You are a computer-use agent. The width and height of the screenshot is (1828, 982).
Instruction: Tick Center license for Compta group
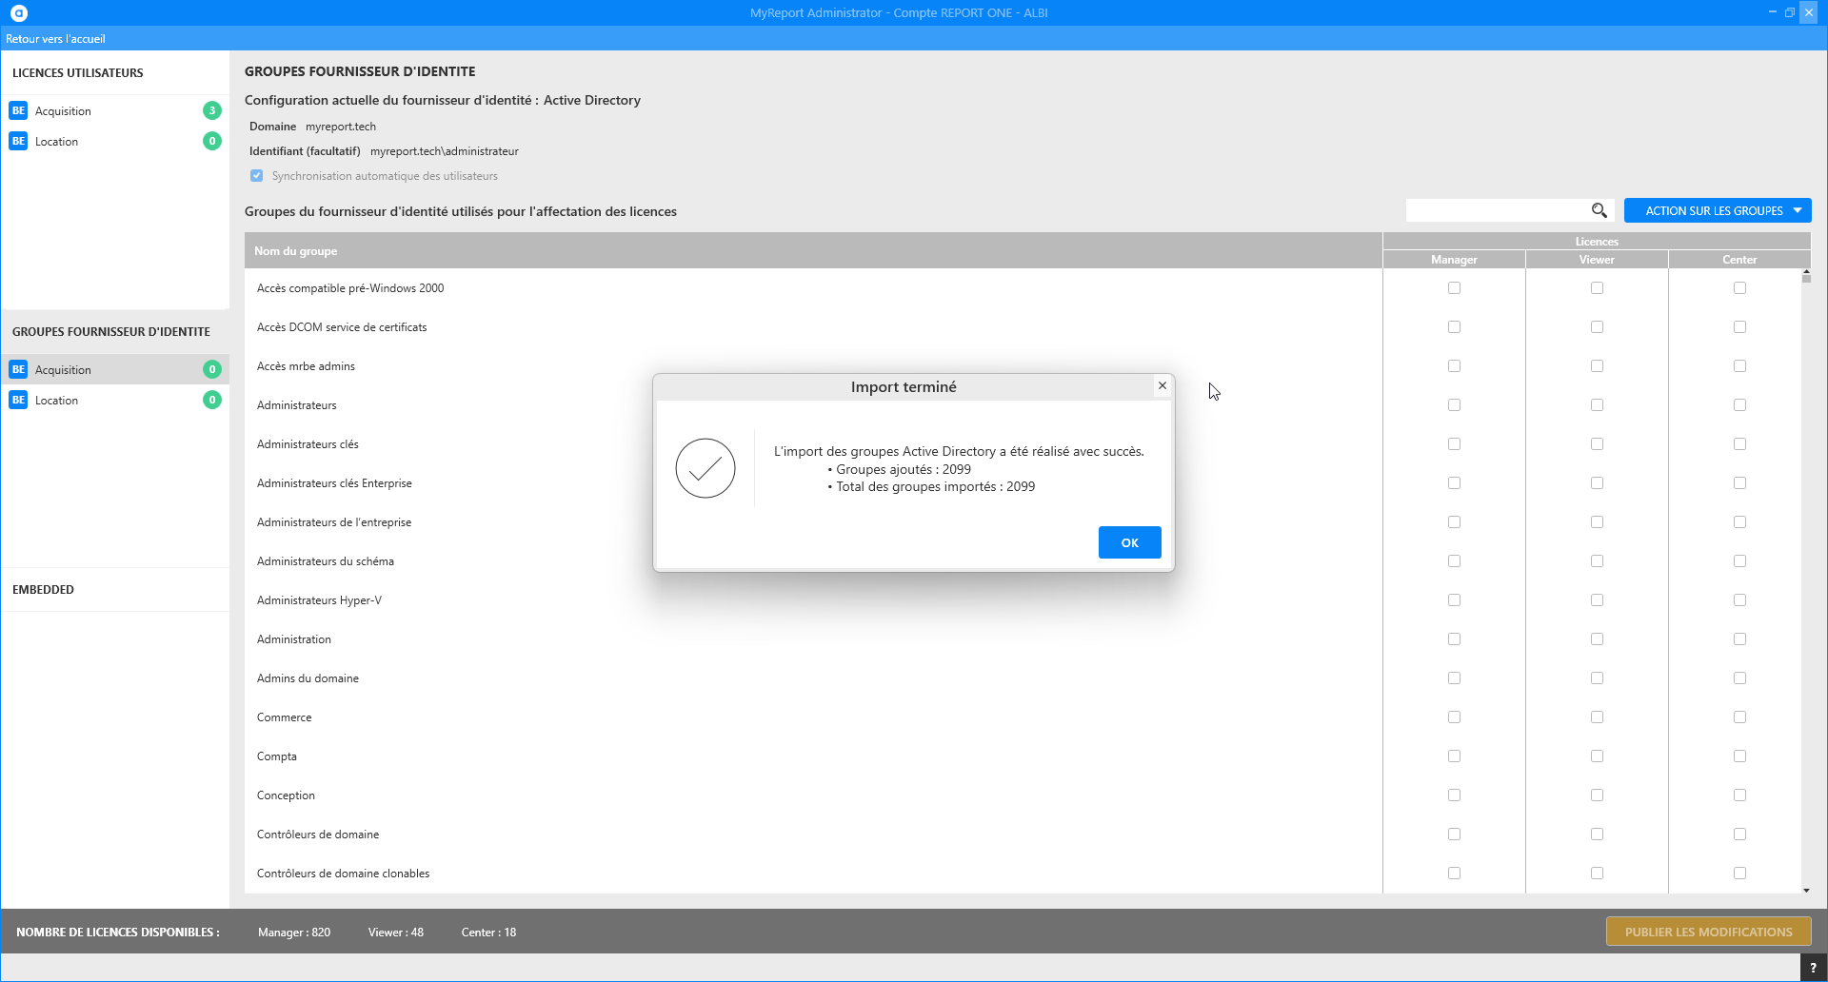click(x=1739, y=756)
